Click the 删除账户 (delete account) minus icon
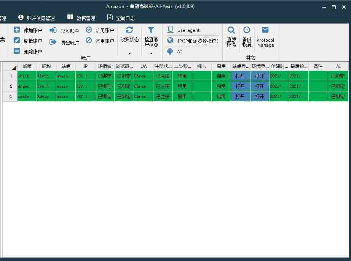351x261 pixels. point(17,51)
